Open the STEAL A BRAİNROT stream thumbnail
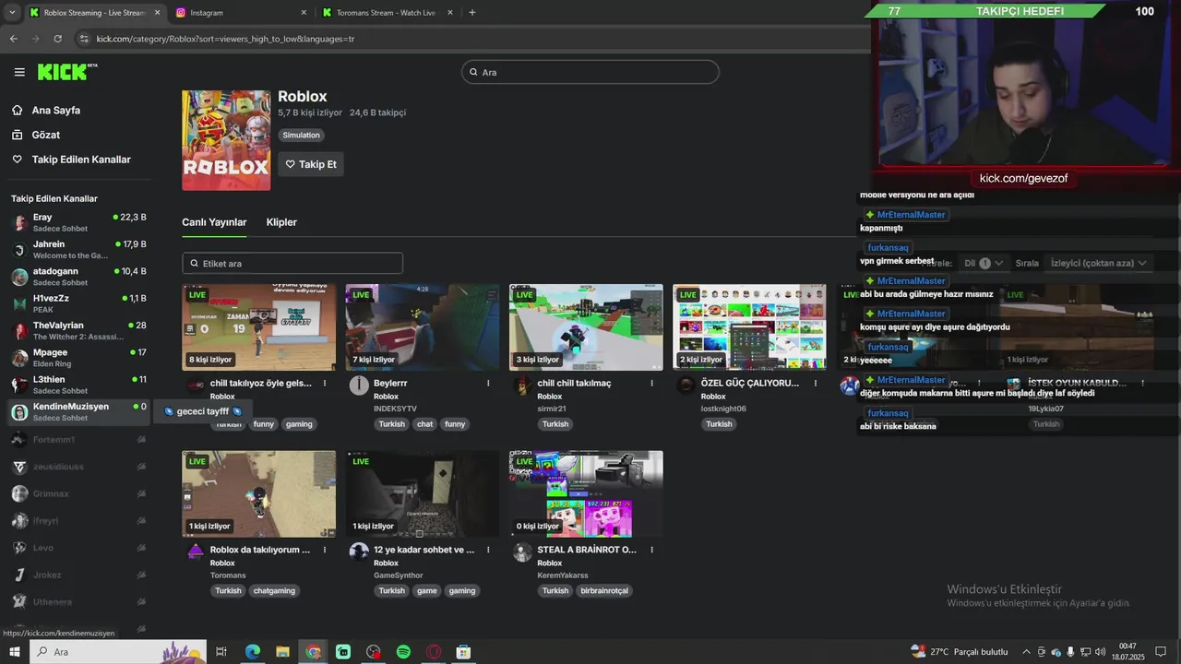This screenshot has width=1181, height=664. pos(586,494)
